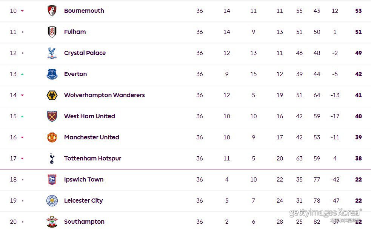
Task: Click the Ipswich Town crest
Action: pyautogui.click(x=52, y=180)
